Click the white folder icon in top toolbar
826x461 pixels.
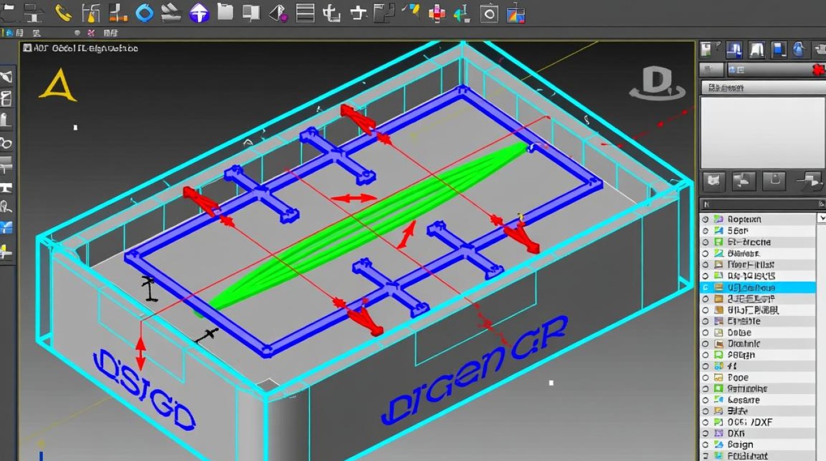click(225, 12)
